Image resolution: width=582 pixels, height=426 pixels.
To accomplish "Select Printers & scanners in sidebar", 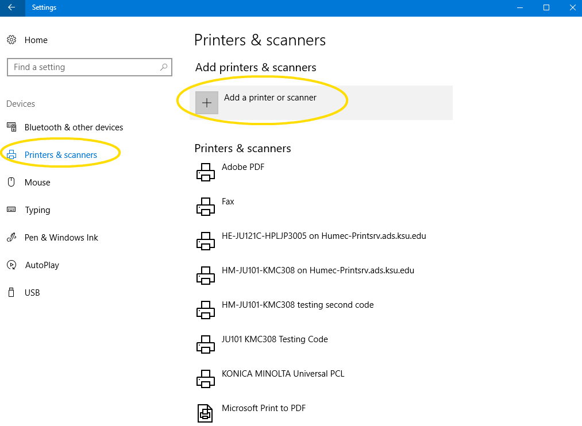I will pyautogui.click(x=61, y=154).
